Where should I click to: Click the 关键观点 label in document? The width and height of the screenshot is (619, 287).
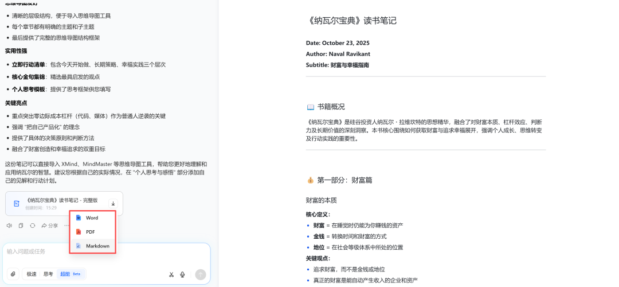click(x=318, y=258)
